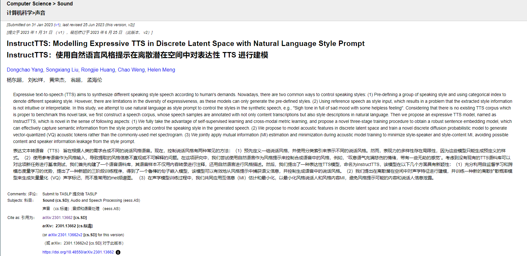Image resolution: width=527 pixels, height=256 pixels.
Task: Click the DOI info icon
Action: pos(118,252)
